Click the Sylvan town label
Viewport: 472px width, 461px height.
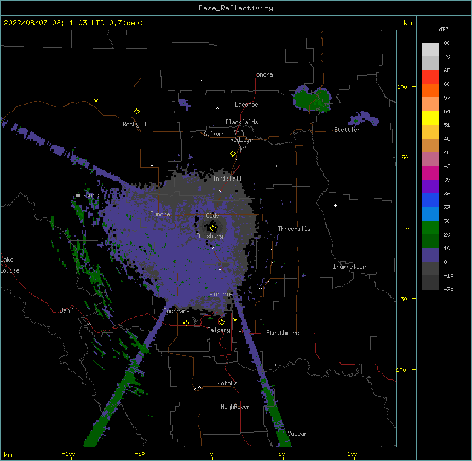(x=214, y=134)
